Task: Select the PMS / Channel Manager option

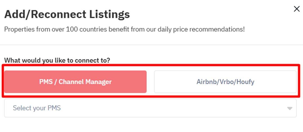Action: tap(75, 82)
